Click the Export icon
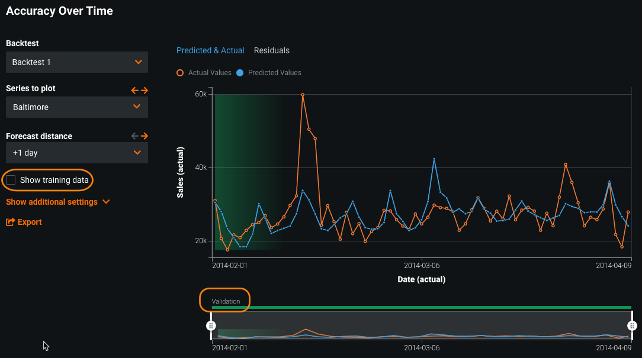 point(10,222)
